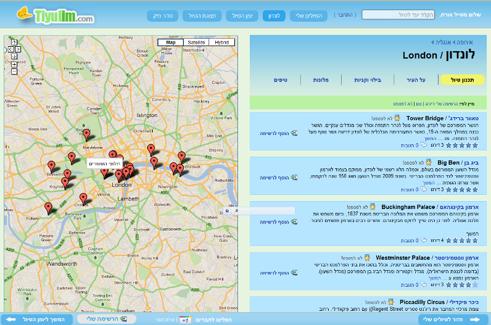Image resolution: width=491 pixels, height=325 pixels.
Task: Switch map view to Map
Action: click(171, 43)
